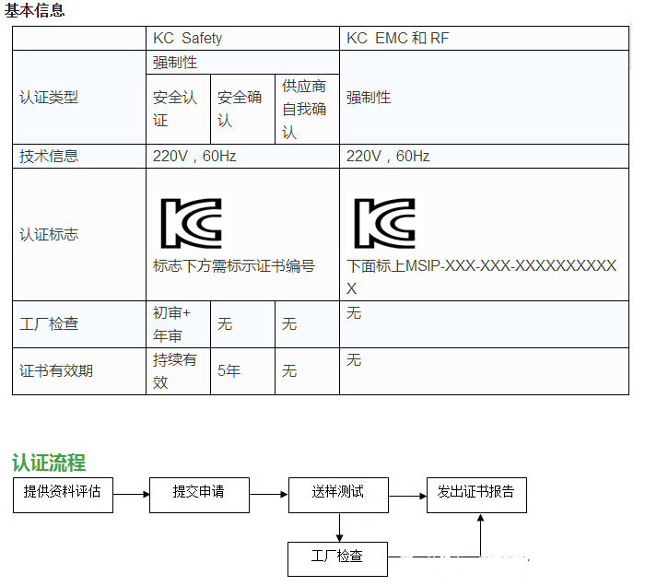This screenshot has width=657, height=586.
Task: Select the 供应商自我确认 table cell
Action: click(x=304, y=109)
